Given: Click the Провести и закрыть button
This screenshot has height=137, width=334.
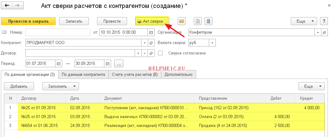Looking at the screenshot, I should tap(28, 21).
